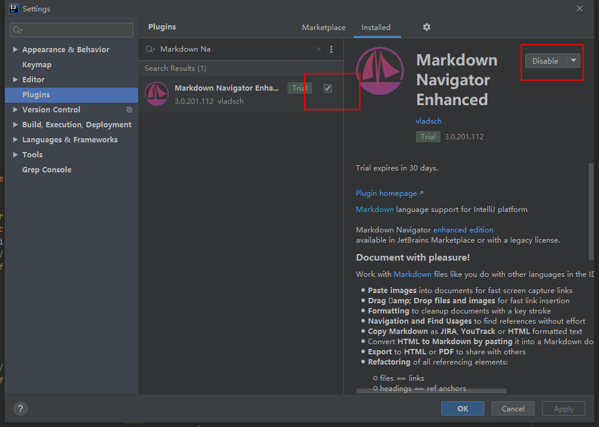
Task: Click Markdown link before 'language support'
Action: [375, 210]
